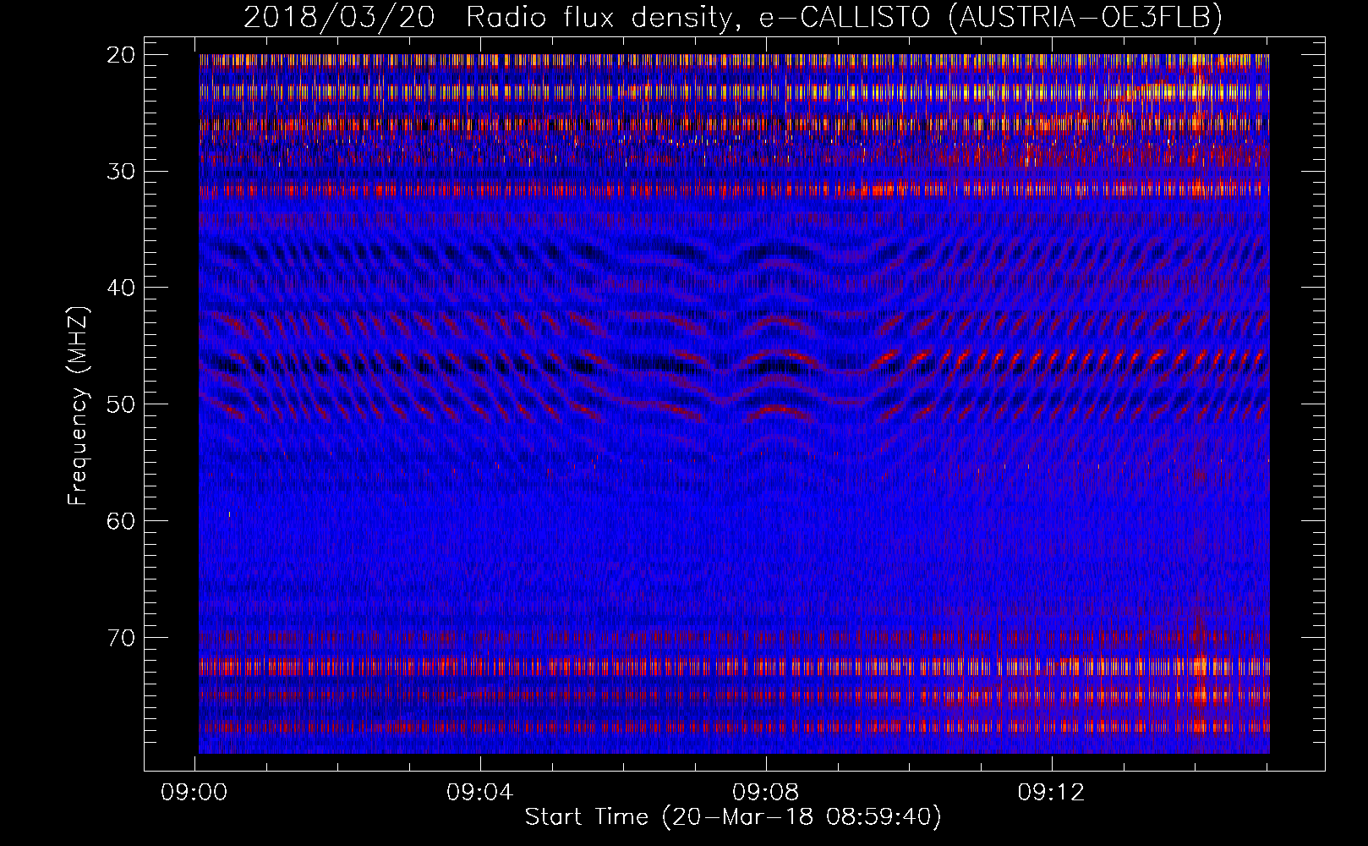The image size is (1368, 846).
Task: Click the 60 frequency tick label
Action: click(121, 520)
